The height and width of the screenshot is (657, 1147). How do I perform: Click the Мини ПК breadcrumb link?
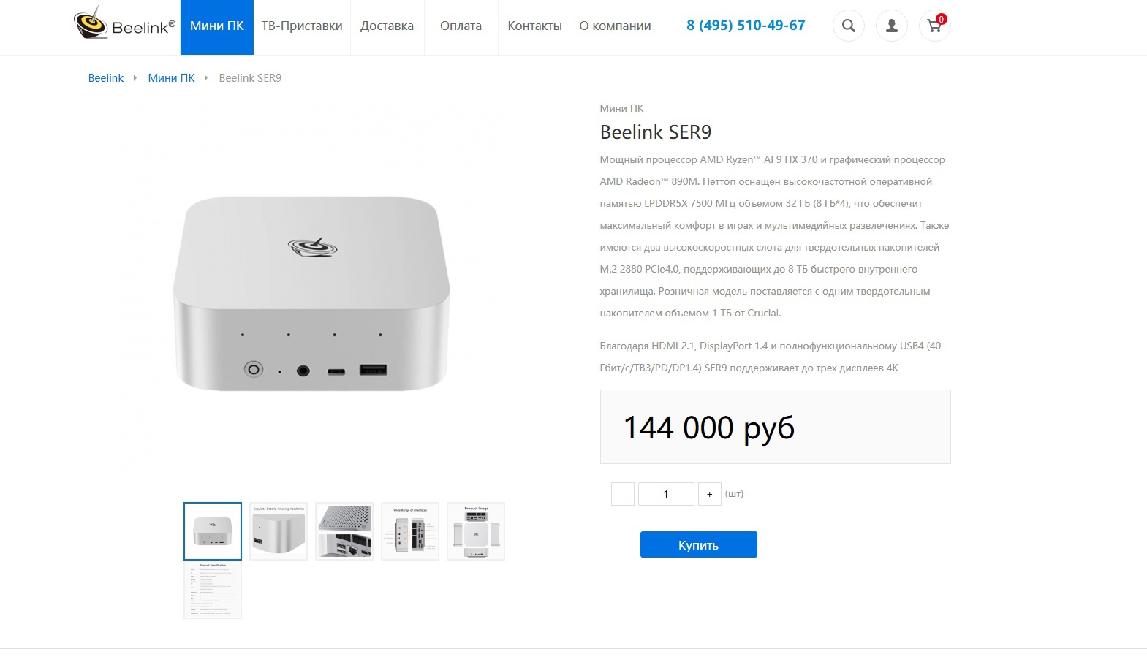click(172, 78)
